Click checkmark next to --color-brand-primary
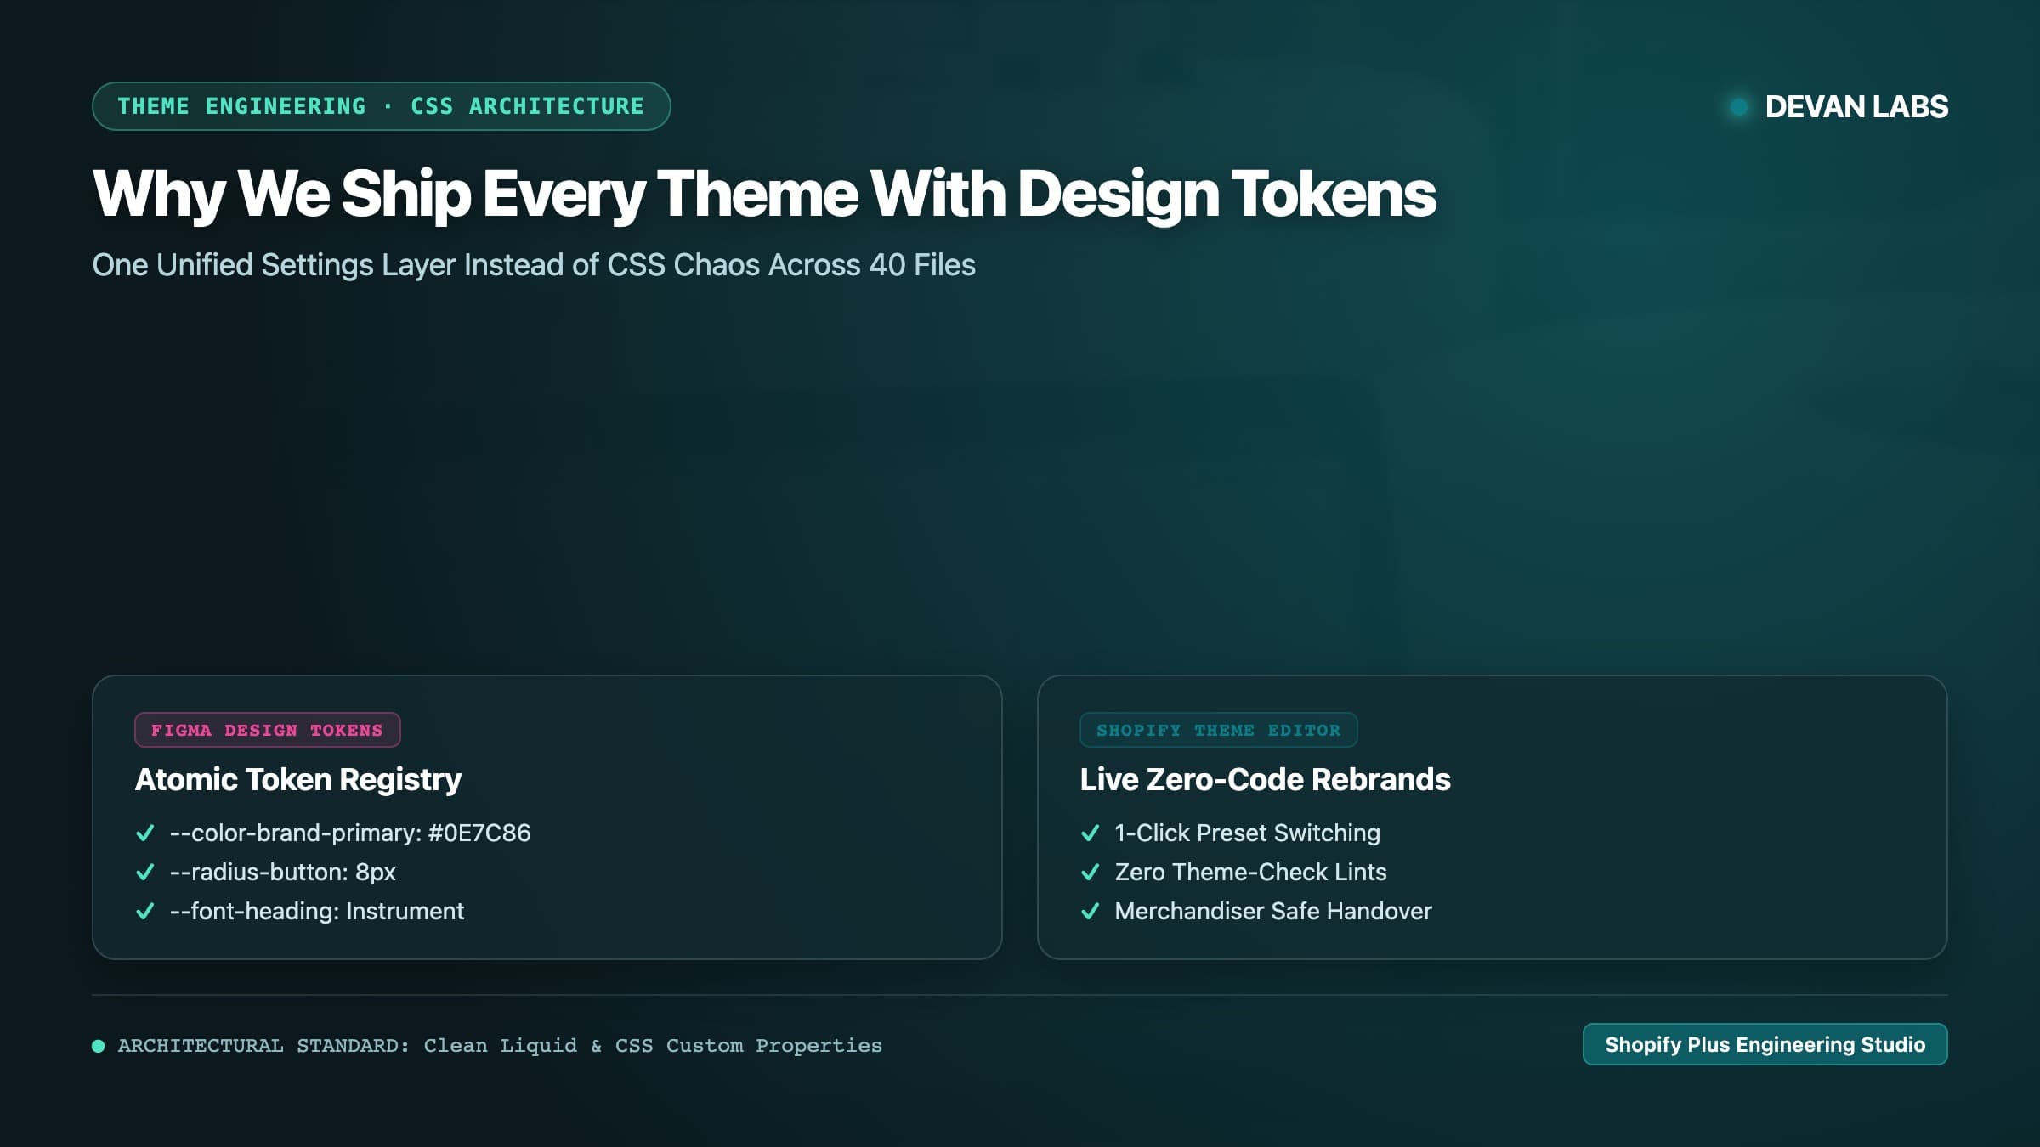 [x=145, y=833]
